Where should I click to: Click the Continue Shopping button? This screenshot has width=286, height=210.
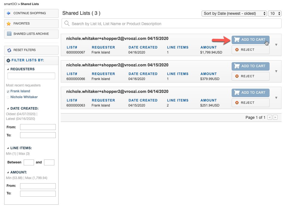31,13
